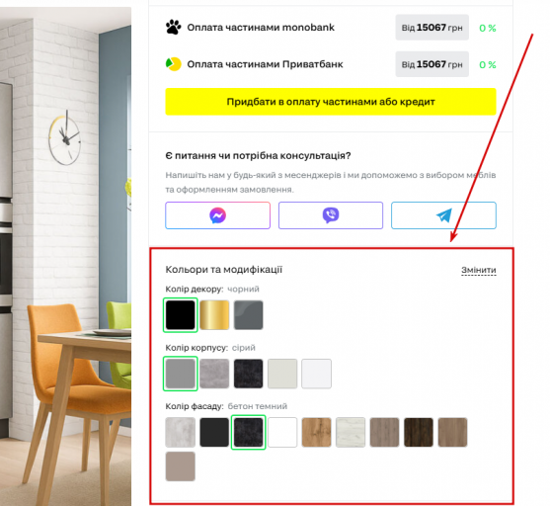Pick solid anthracite facade swatch
550x506 pixels.
[x=214, y=432]
